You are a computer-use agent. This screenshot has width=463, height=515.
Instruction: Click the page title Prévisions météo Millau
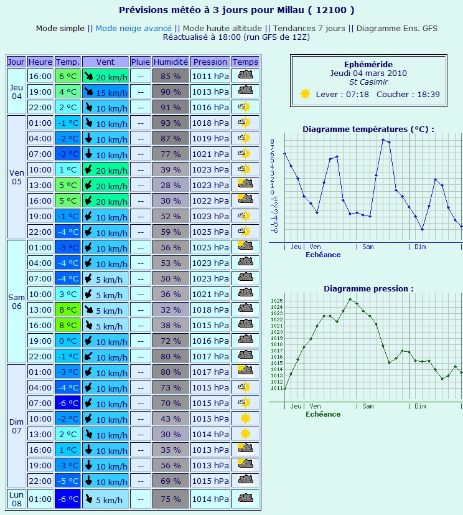(236, 10)
